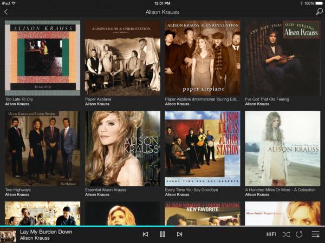Click the 'Paper Airplane' title text
Viewport: 325px width, 243px height.
click(x=98, y=99)
